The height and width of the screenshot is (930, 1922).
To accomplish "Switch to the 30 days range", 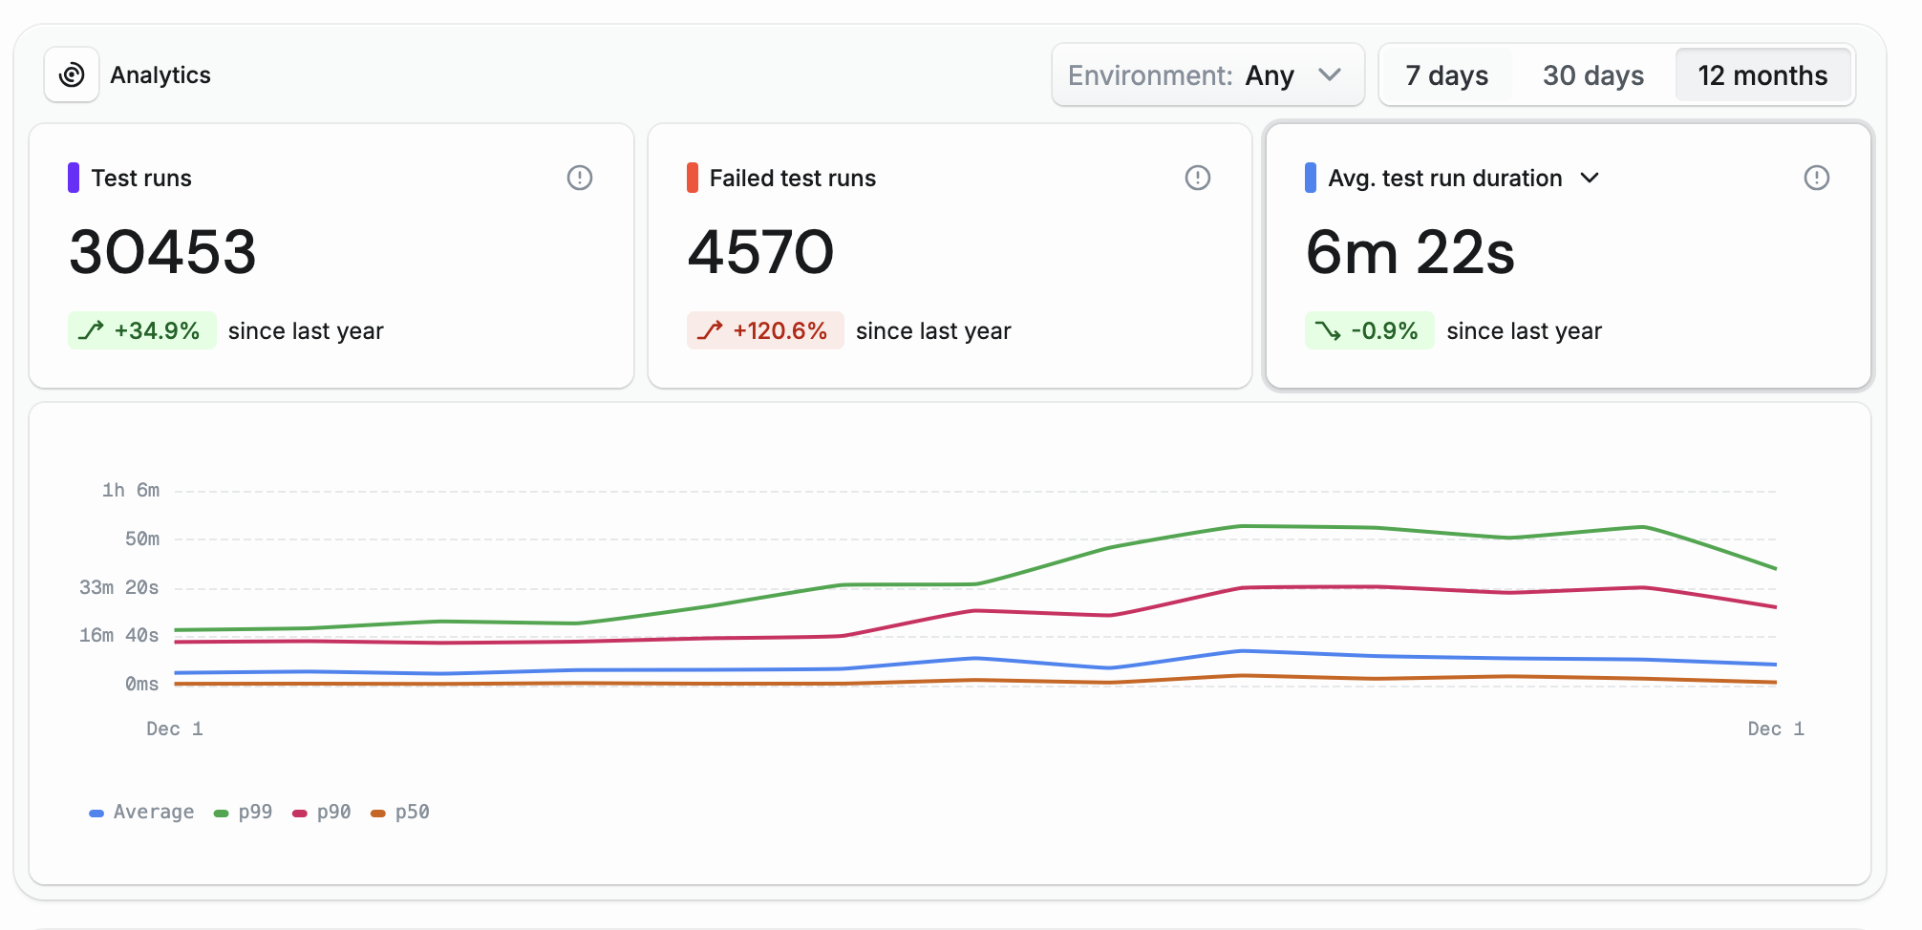I will coord(1592,75).
